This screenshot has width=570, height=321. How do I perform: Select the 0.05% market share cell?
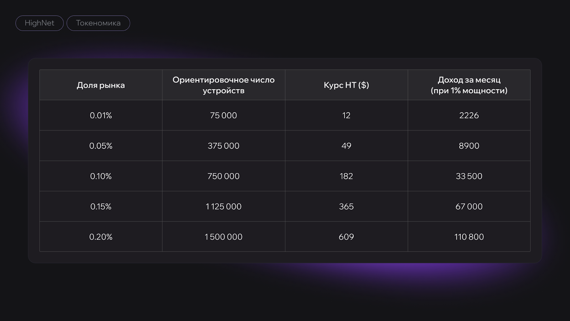tap(101, 146)
